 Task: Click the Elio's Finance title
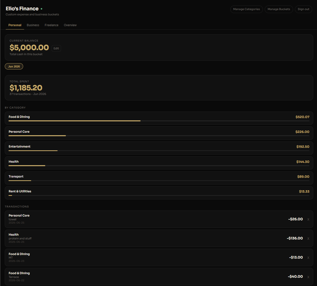click(x=22, y=9)
